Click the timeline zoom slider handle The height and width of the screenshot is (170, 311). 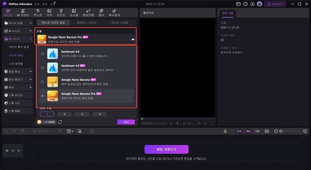pyautogui.click(x=281, y=131)
